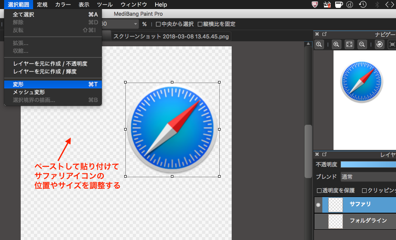Open the Help menu
The height and width of the screenshot is (240, 396).
161,5
